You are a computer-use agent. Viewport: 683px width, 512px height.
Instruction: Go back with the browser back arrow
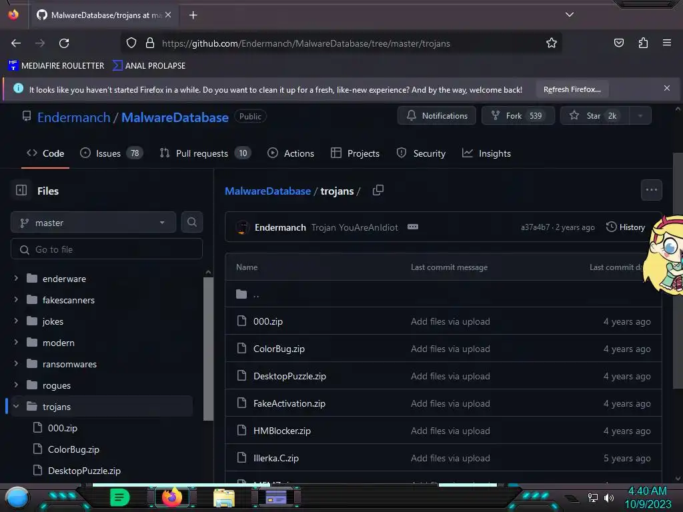tap(16, 43)
